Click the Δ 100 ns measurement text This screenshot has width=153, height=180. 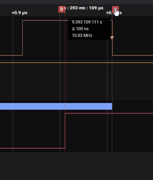click(x=80, y=29)
